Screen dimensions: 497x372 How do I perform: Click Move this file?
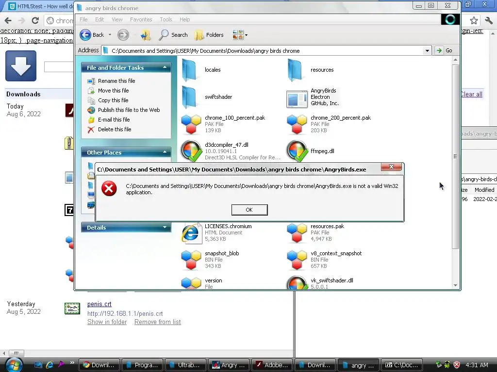click(x=113, y=91)
